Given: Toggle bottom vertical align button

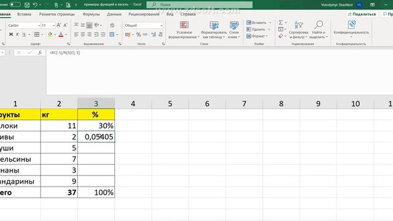Looking at the screenshot, I should 89,25.
